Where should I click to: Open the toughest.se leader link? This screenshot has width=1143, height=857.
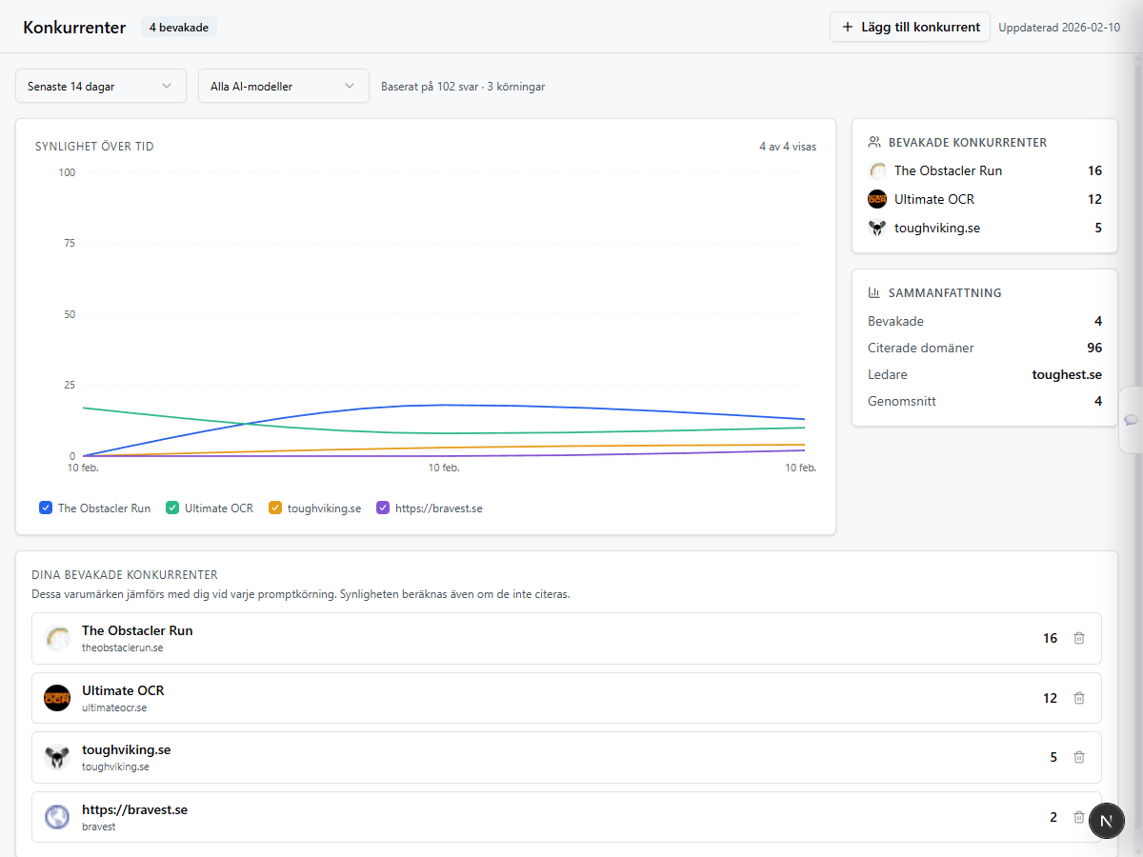coord(1067,374)
